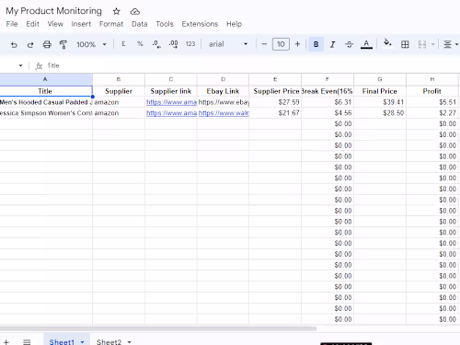Open the fill color paint bucket
Viewport: 460px width, 345px height.
pos(387,43)
